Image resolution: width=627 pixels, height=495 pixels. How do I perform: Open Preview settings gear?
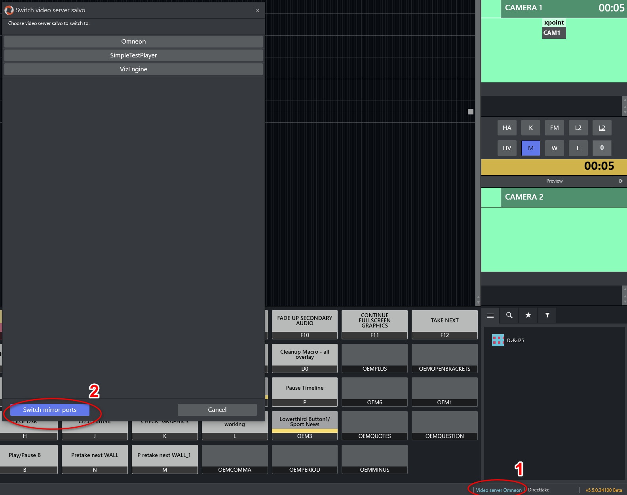pyautogui.click(x=620, y=181)
